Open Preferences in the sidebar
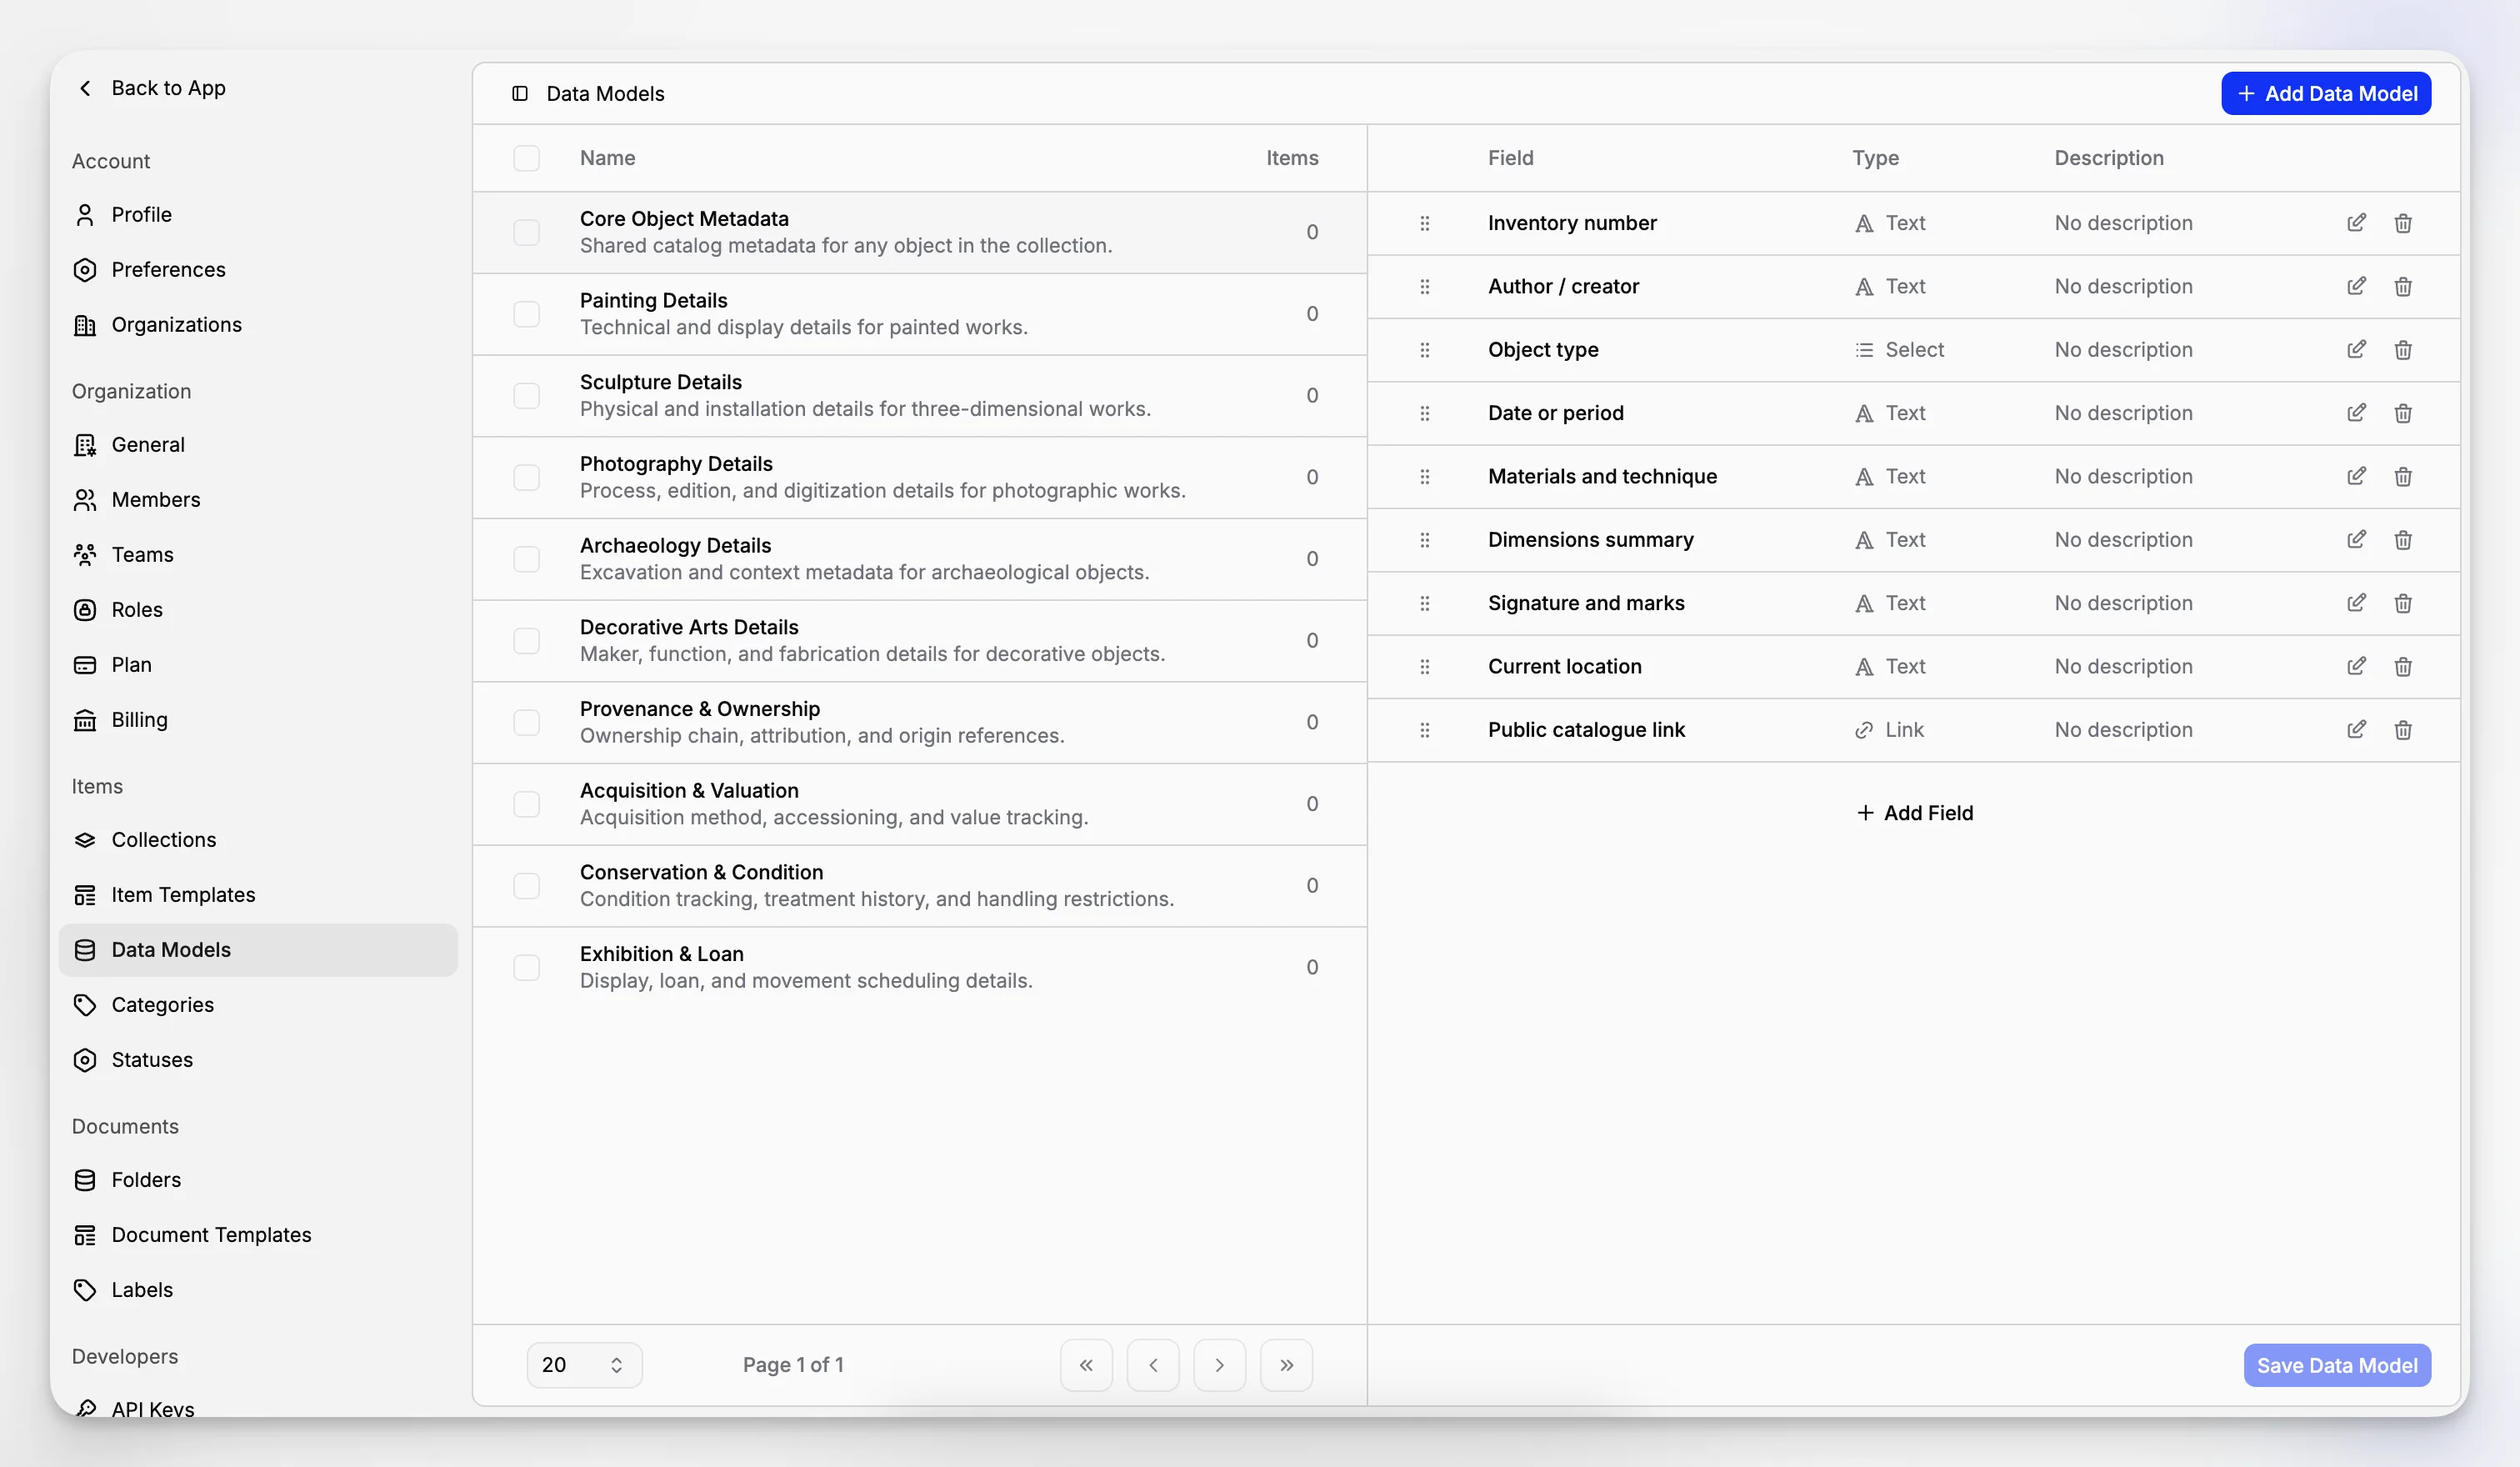Image resolution: width=2520 pixels, height=1467 pixels. tap(258, 269)
